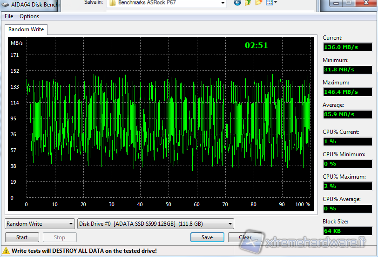Image resolution: width=378 pixels, height=257 pixels.
Task: Open the Options menu
Action: pyautogui.click(x=29, y=16)
